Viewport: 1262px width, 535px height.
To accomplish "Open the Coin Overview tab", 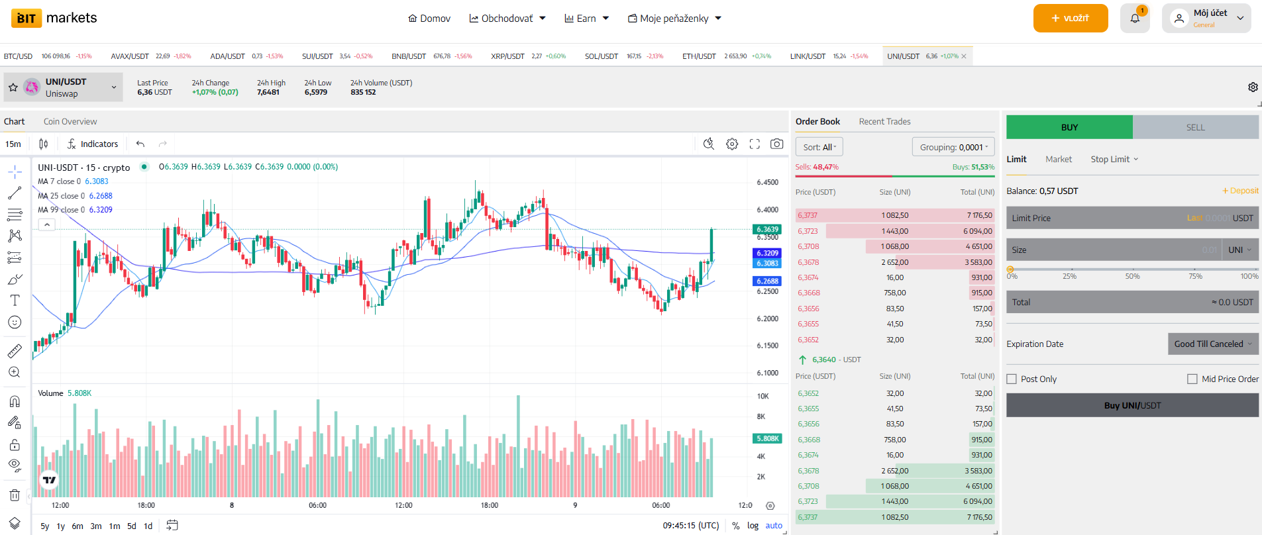I will click(70, 121).
